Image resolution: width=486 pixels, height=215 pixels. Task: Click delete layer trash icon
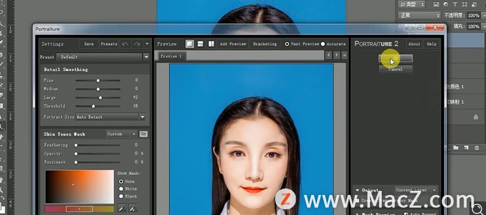click(x=477, y=147)
